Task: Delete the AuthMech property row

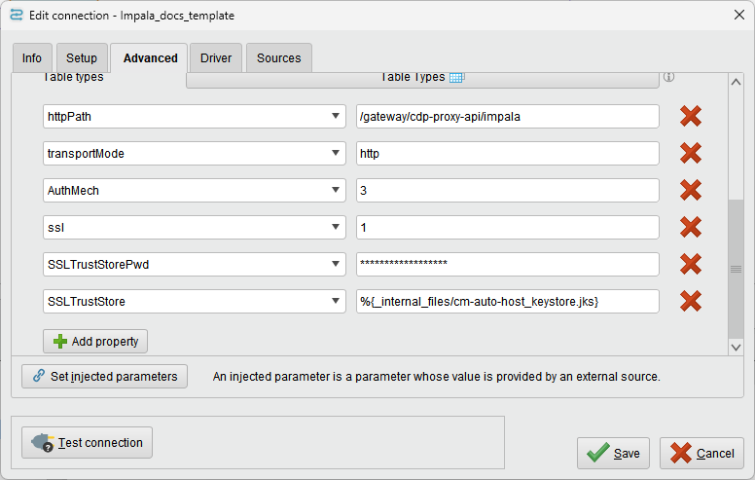Action: tap(691, 191)
